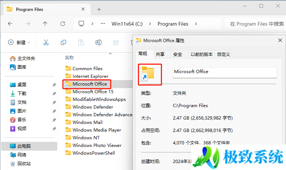Select the Common Files folder
This screenshot has height=170, width=286.
tap(84, 69)
